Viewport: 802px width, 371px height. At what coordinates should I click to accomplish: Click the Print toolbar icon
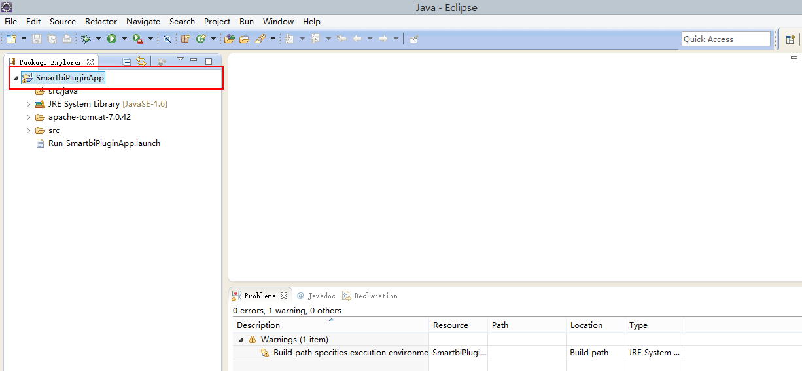(66, 39)
